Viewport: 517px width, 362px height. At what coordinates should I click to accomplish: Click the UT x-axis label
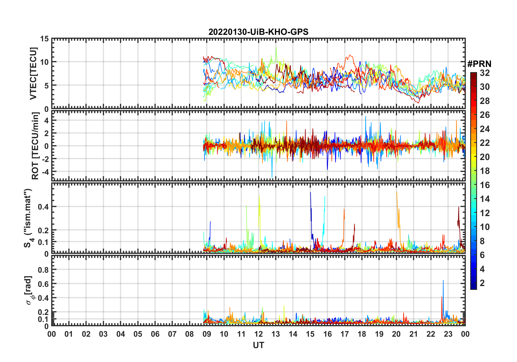(258, 345)
